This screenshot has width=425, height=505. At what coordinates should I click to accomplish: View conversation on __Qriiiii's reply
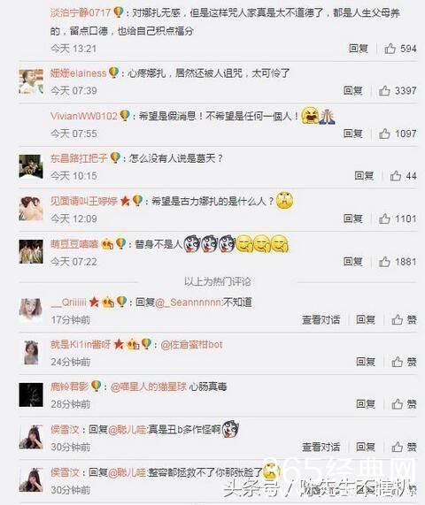321,320
